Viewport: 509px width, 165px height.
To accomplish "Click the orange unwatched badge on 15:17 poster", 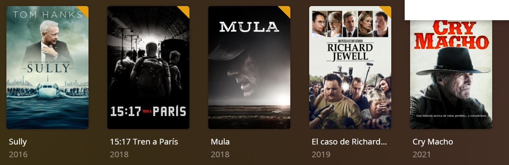I will click(185, 10).
